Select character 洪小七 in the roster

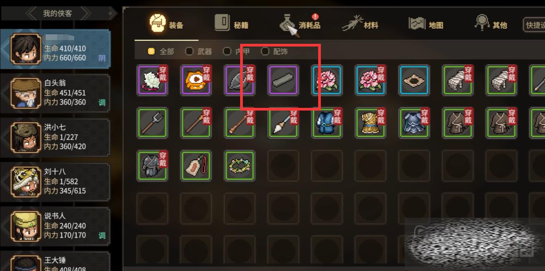point(56,137)
